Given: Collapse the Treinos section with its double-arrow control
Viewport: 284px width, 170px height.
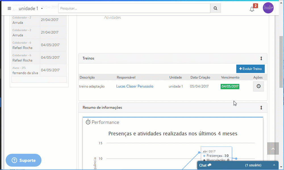Looking at the screenshot, I should click(x=261, y=58).
